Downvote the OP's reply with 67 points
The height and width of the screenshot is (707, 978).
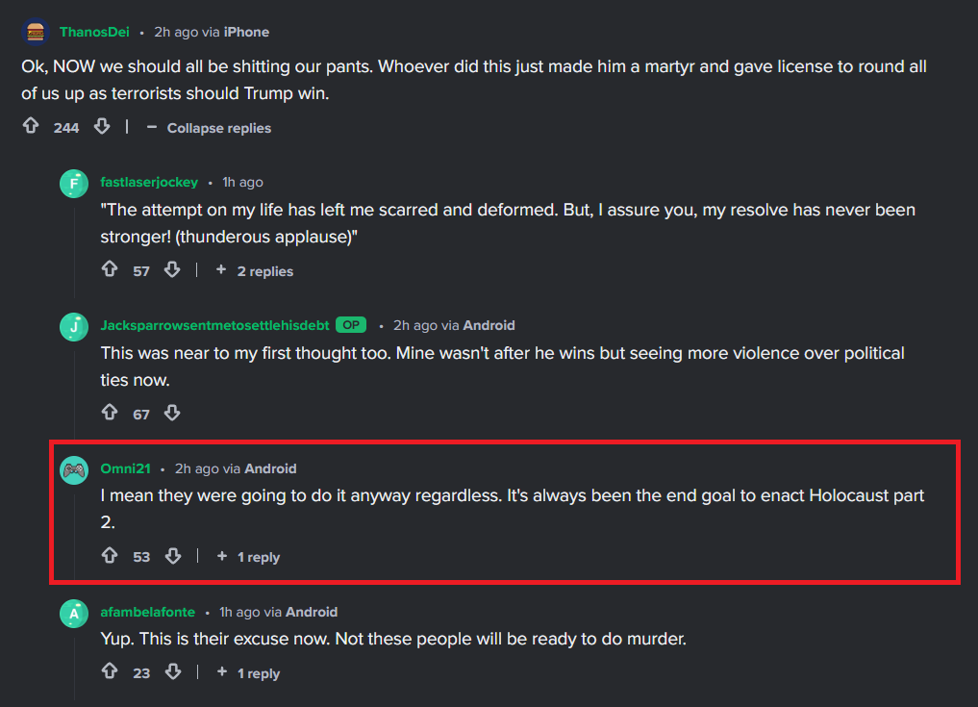[172, 413]
